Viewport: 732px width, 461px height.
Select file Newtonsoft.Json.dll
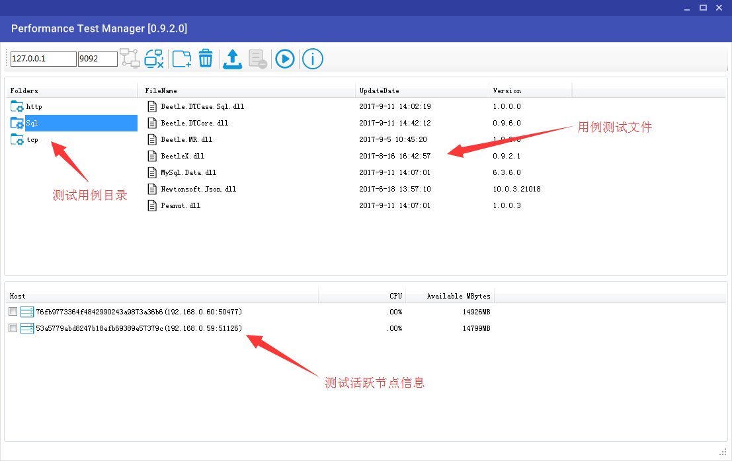[198, 190]
